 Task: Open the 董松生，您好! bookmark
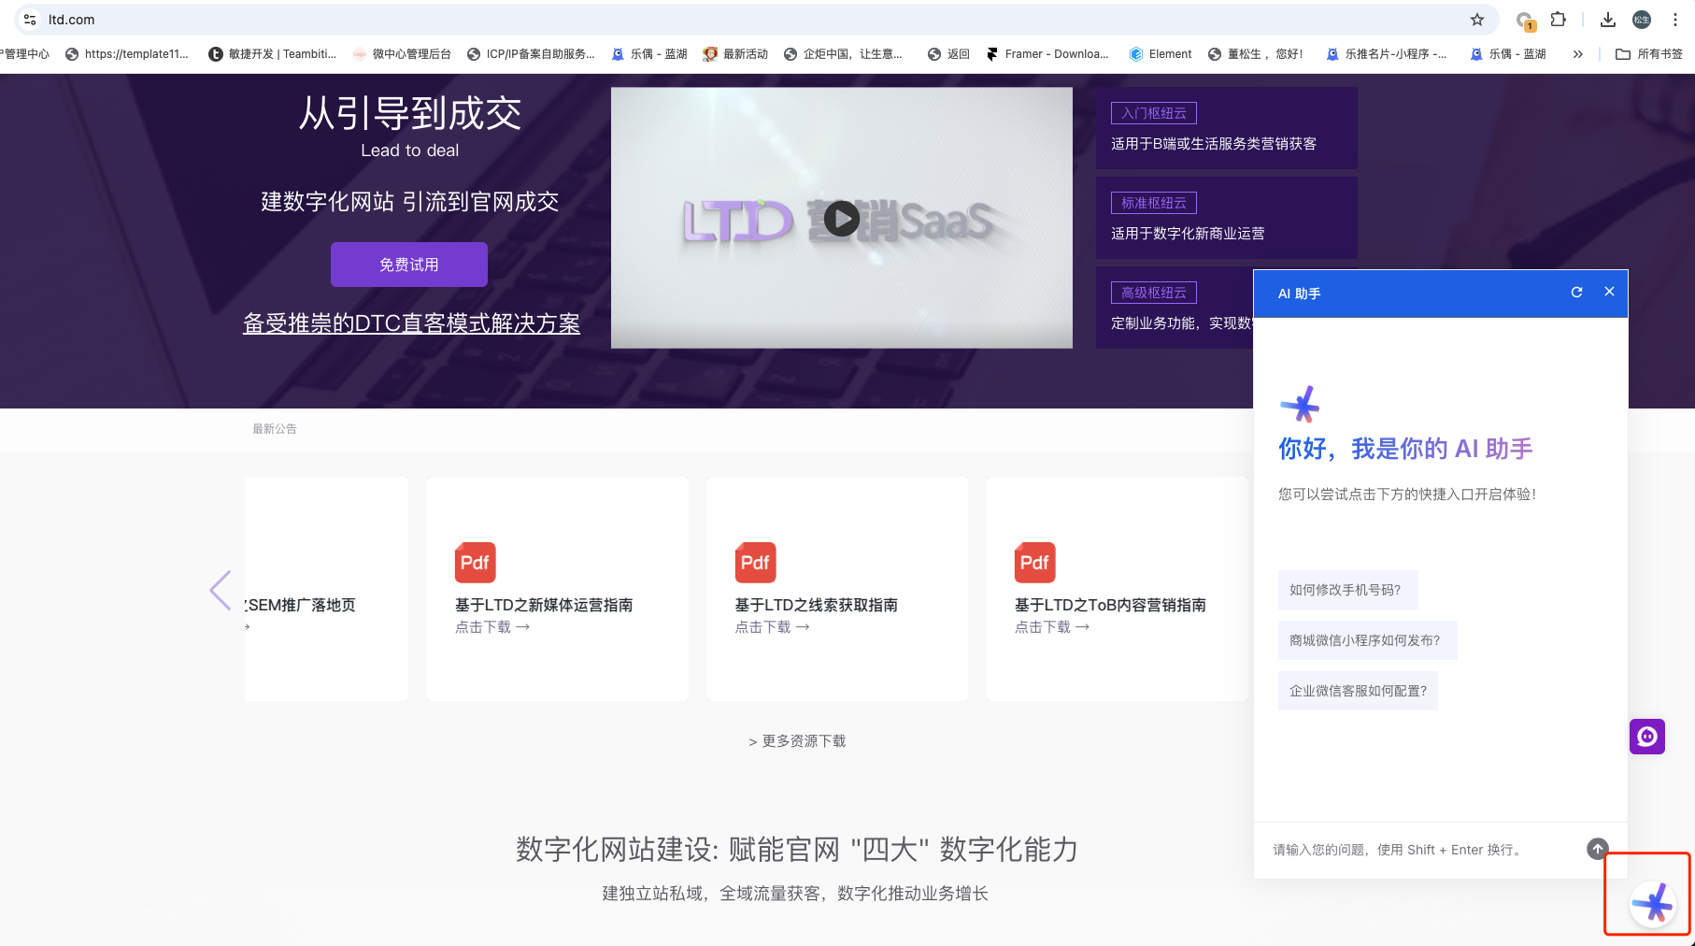[x=1256, y=54]
